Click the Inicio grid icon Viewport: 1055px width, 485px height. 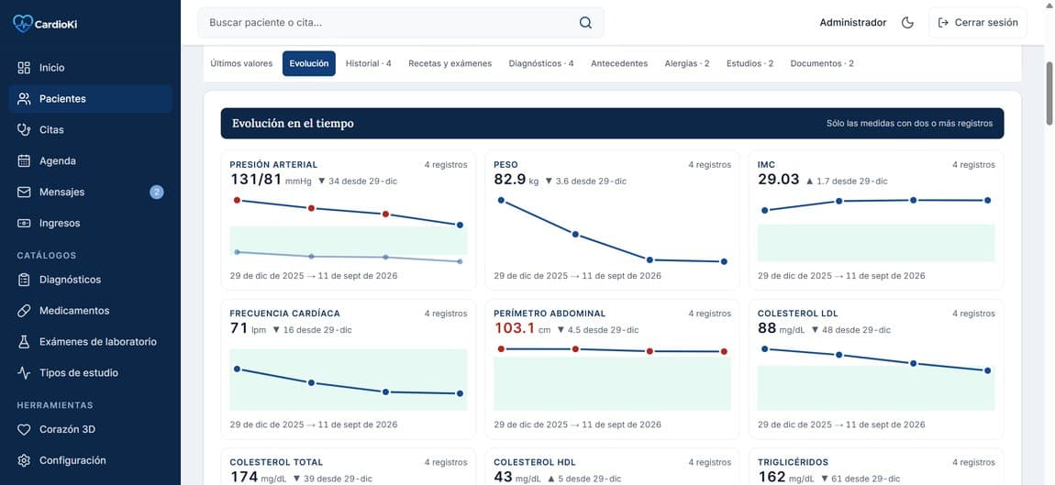(x=24, y=67)
